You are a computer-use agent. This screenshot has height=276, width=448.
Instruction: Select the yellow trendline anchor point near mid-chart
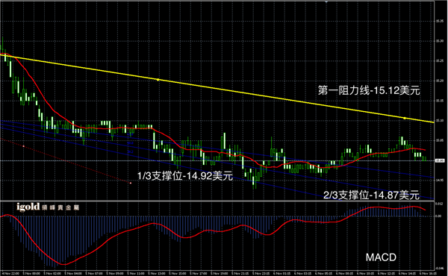(158, 80)
